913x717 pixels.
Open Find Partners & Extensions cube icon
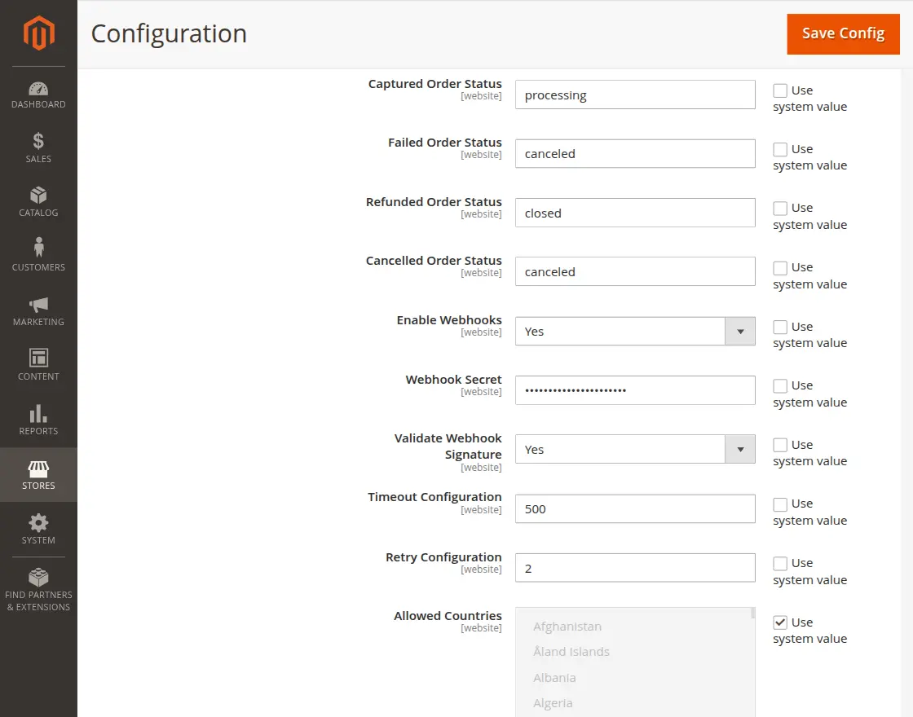38,577
